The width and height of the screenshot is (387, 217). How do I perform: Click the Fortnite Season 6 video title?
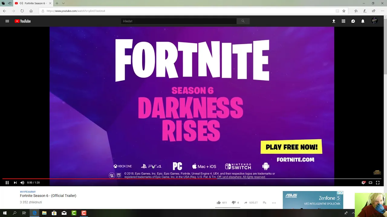coord(48,196)
